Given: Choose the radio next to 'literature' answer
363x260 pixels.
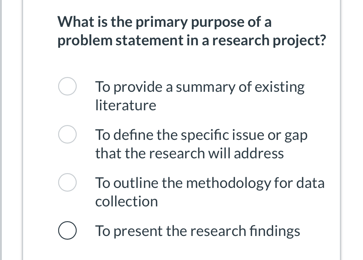Looking at the screenshot, I should coord(67,86).
